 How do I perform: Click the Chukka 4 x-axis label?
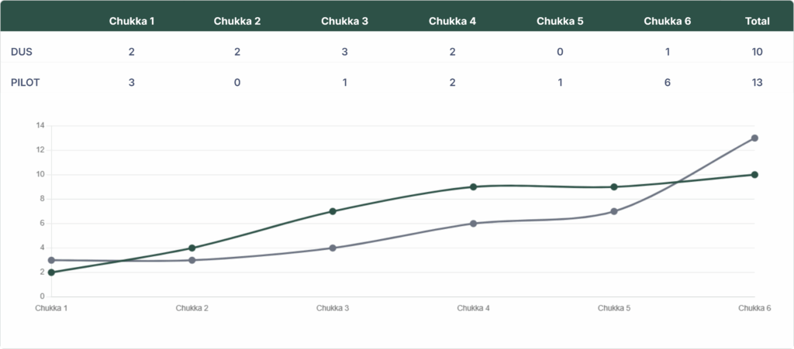pos(473,308)
